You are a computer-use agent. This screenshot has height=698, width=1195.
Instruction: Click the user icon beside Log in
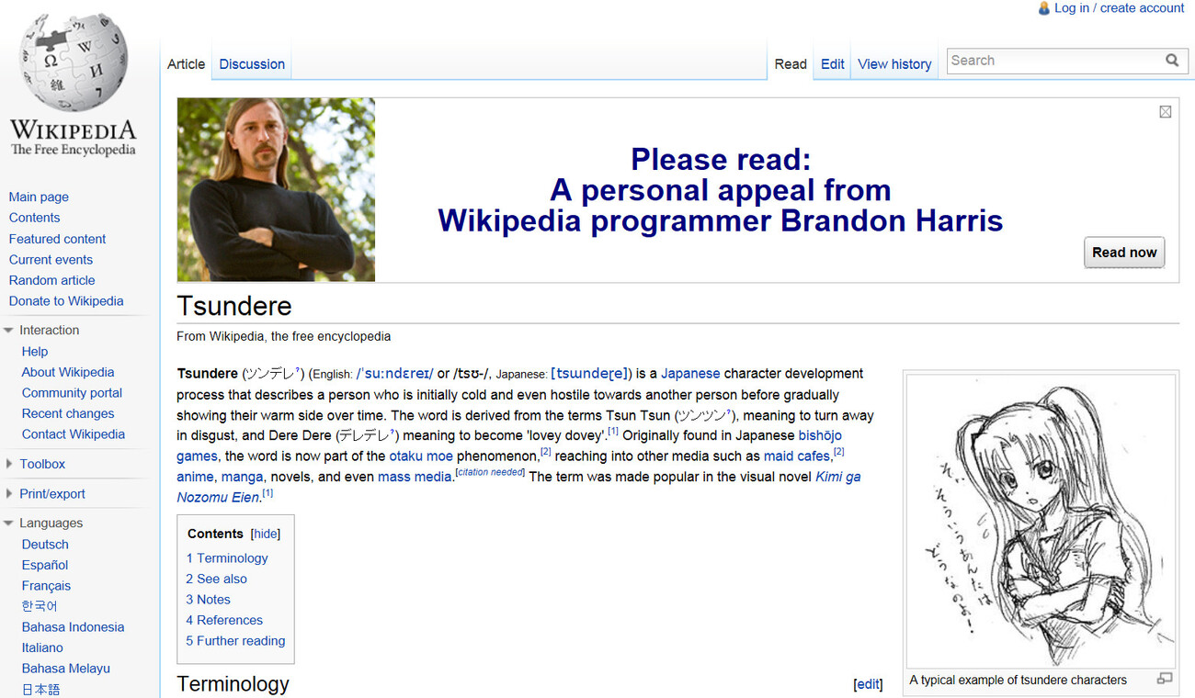coord(1043,8)
